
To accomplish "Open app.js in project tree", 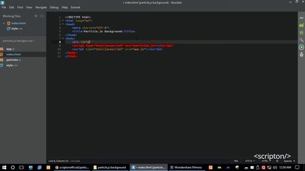I will pyautogui.click(x=10, y=49).
